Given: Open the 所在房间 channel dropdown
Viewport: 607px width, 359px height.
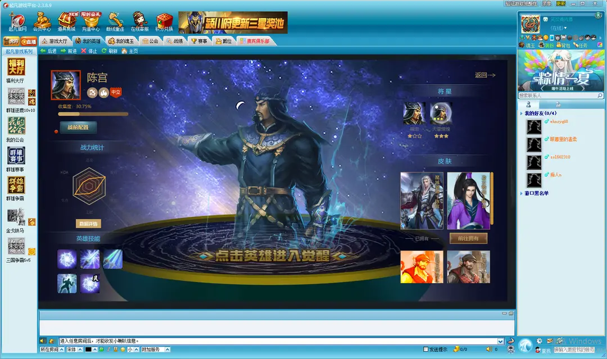Looking at the screenshot, I should tap(52, 349).
